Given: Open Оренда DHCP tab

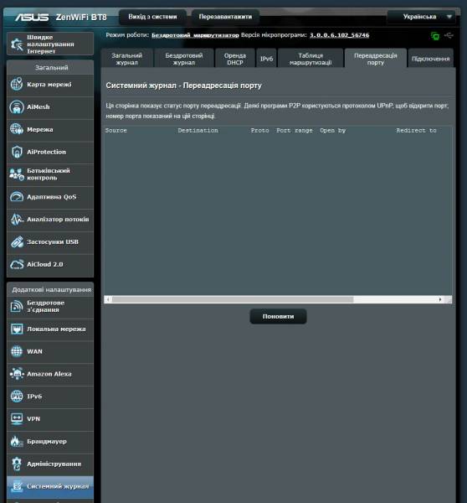Looking at the screenshot, I should pos(235,59).
